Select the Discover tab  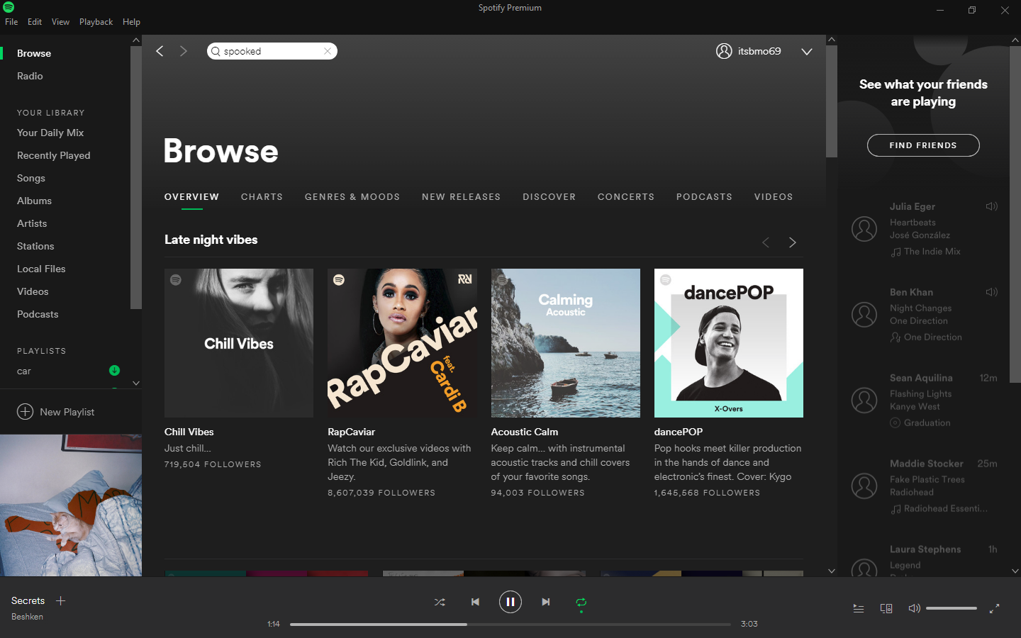coord(549,197)
